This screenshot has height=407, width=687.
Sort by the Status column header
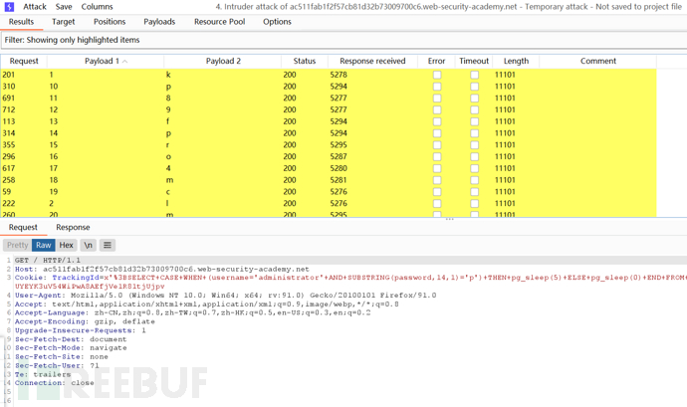click(x=305, y=61)
